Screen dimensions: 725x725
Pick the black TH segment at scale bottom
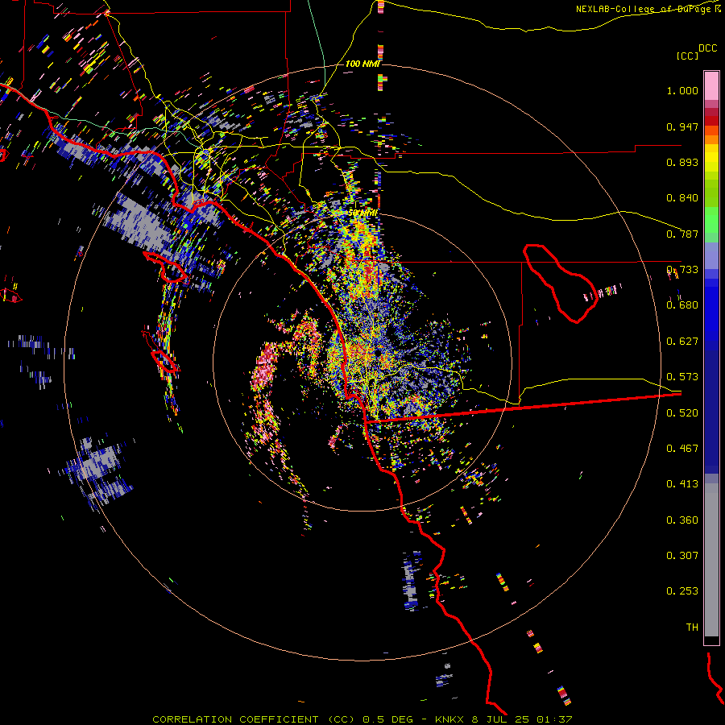711,640
